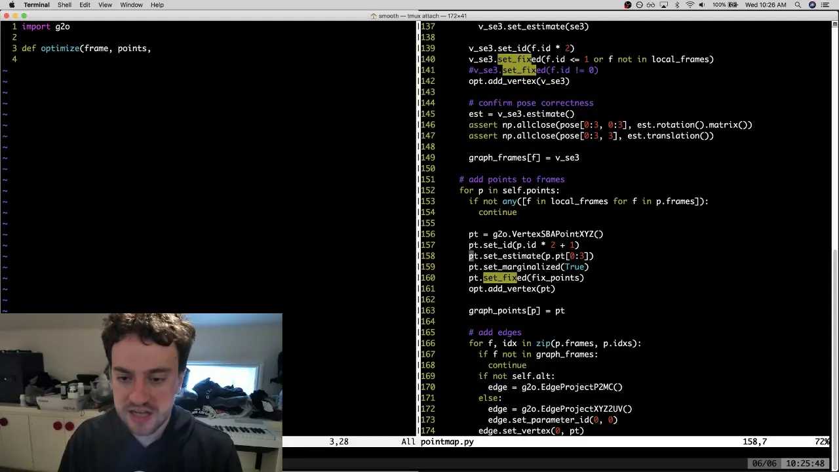Screen dimensions: 839x472
Task: Click the glasses icon in the menu bar
Action: click(652, 5)
